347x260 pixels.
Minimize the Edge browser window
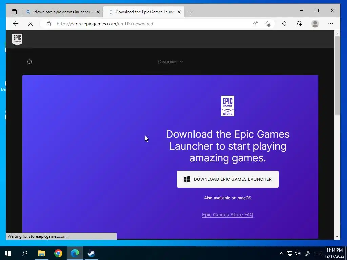tap(301, 10)
